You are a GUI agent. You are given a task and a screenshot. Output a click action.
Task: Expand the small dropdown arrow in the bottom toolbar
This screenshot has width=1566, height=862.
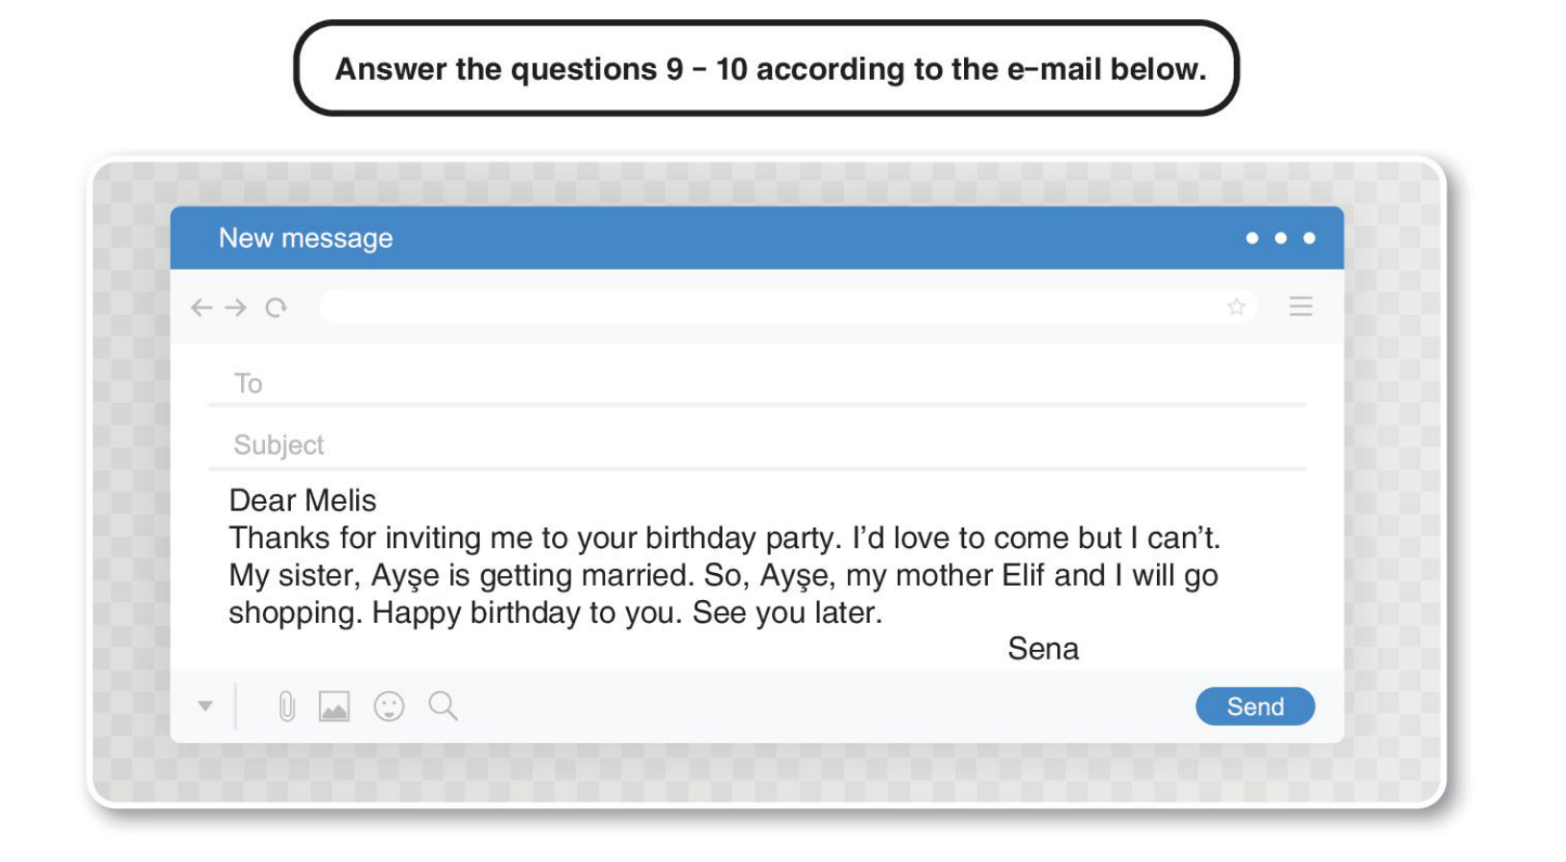(x=205, y=706)
